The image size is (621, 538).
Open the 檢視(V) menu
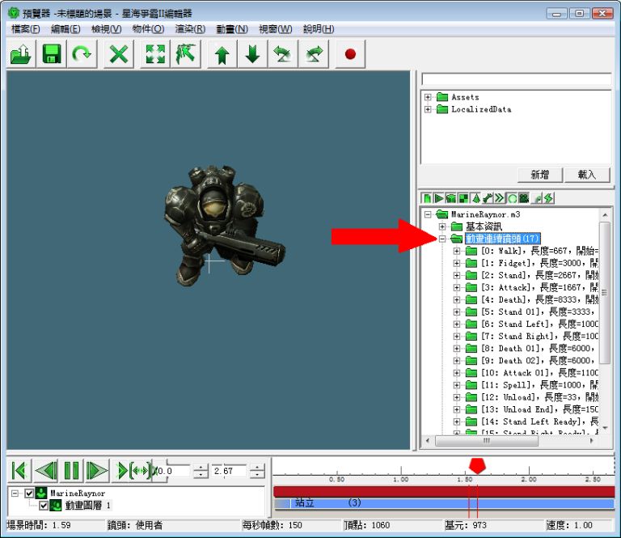(106, 29)
